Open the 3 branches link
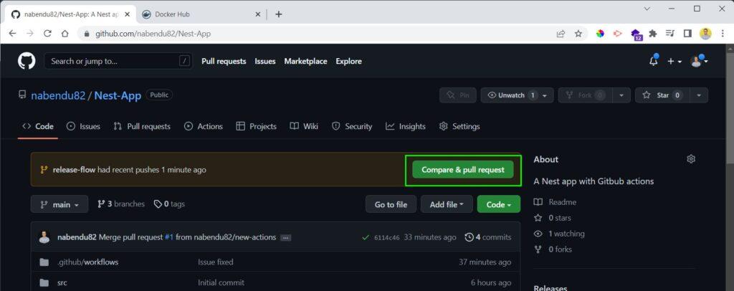Image resolution: width=734 pixels, height=291 pixels. pos(120,204)
